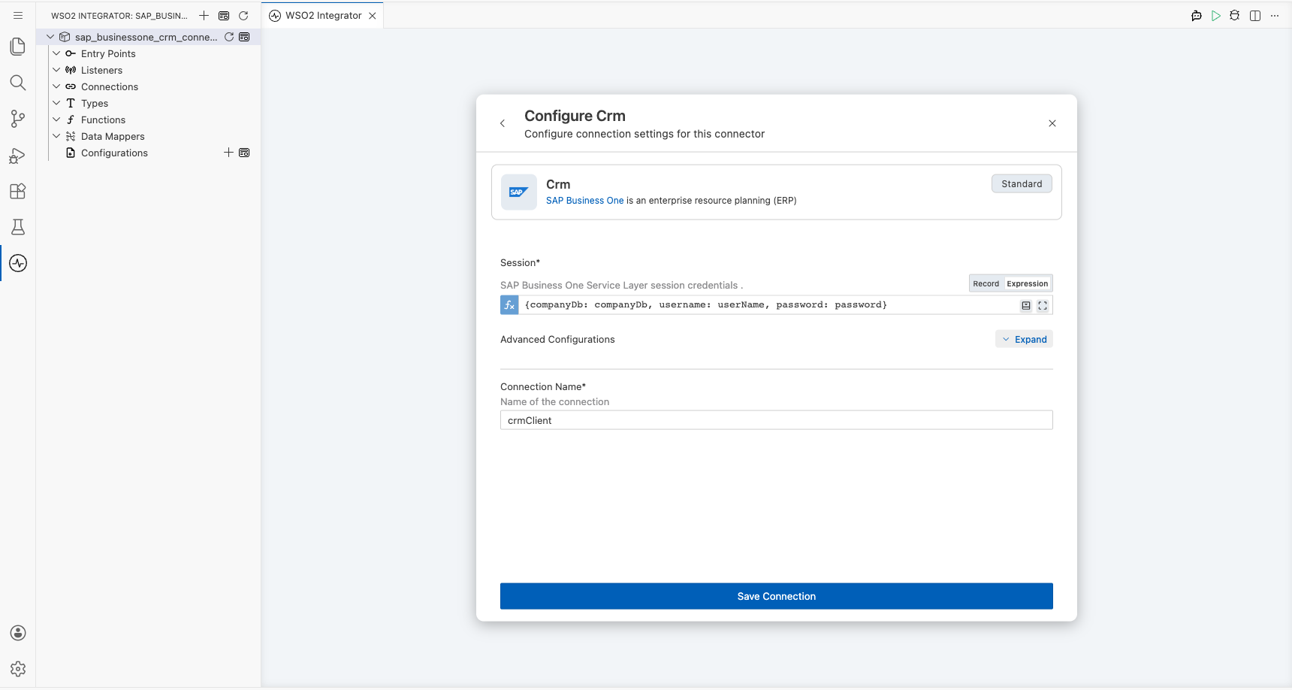Click the refresh icon in sidebar header
Screen dimensions: 1292x690
tap(243, 15)
